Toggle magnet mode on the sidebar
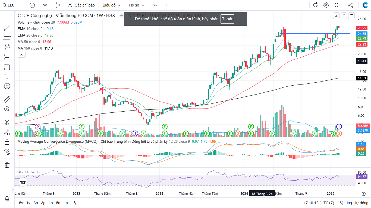This screenshot has width=371, height=208. 7,122
